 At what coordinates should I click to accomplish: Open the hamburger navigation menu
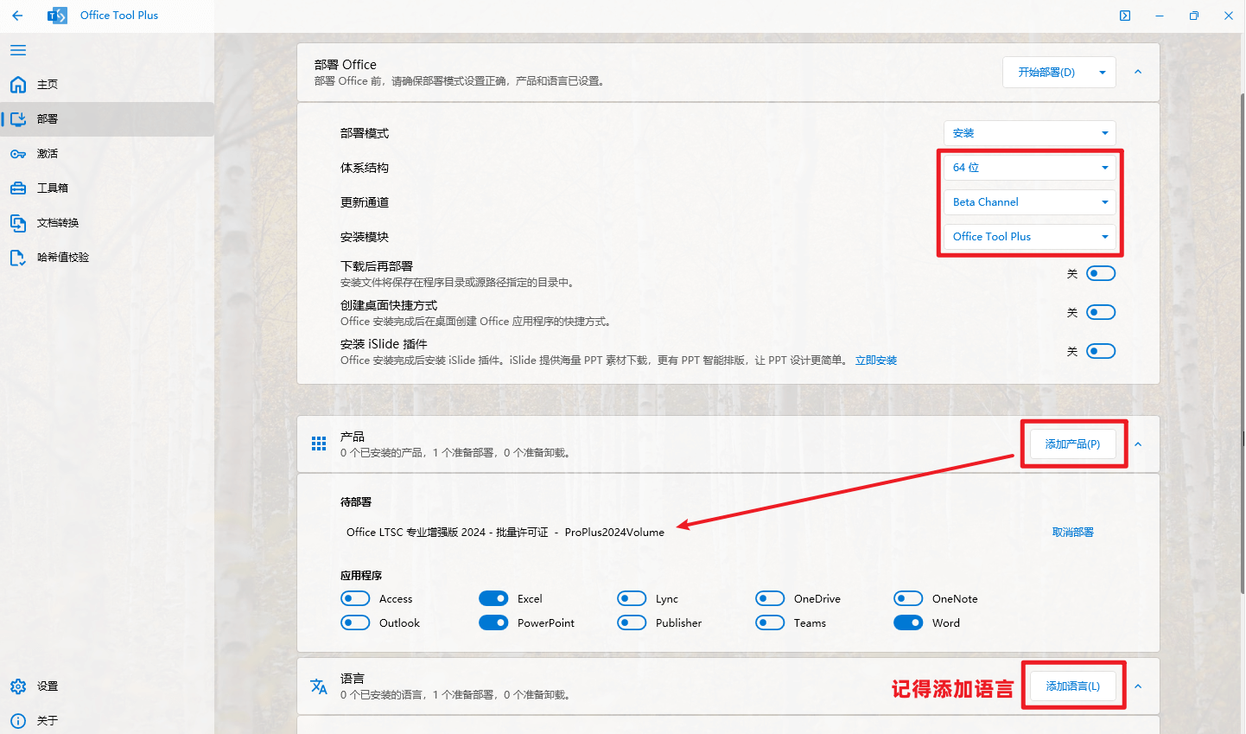tap(17, 49)
